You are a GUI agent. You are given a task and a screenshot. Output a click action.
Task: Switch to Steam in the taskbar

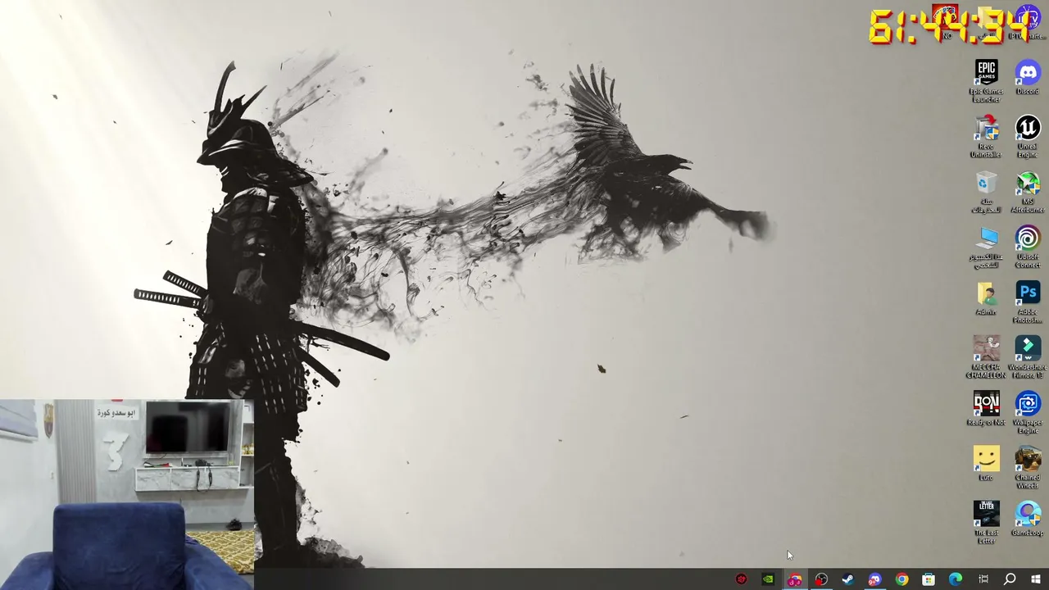[x=847, y=579]
